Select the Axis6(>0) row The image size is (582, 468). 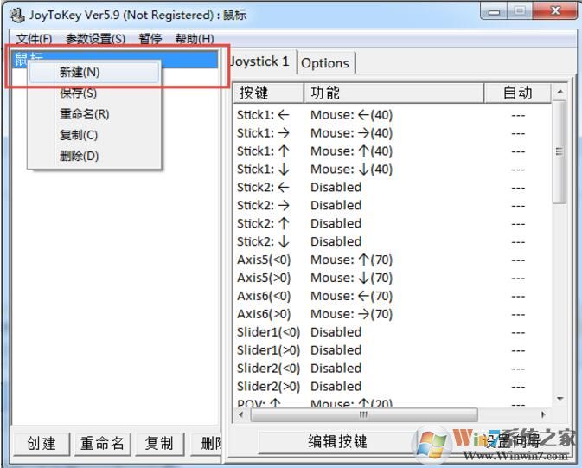pos(393,314)
